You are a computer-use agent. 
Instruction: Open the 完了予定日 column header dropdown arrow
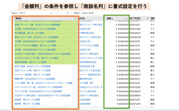point(148,18)
